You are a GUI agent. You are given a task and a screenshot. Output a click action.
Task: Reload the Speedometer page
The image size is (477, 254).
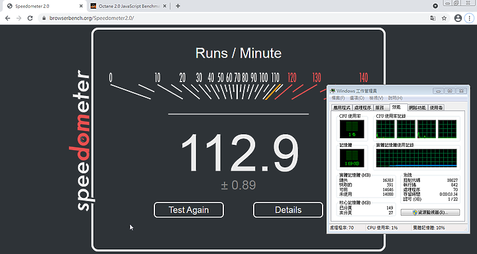[x=30, y=19]
